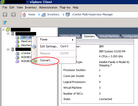The width and height of the screenshot is (138, 106).
Task: Open the View menu
Action: point(20,7)
